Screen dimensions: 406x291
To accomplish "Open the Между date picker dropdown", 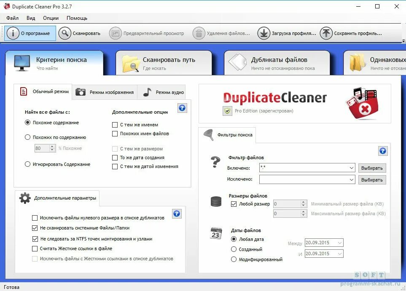I will (x=340, y=243).
